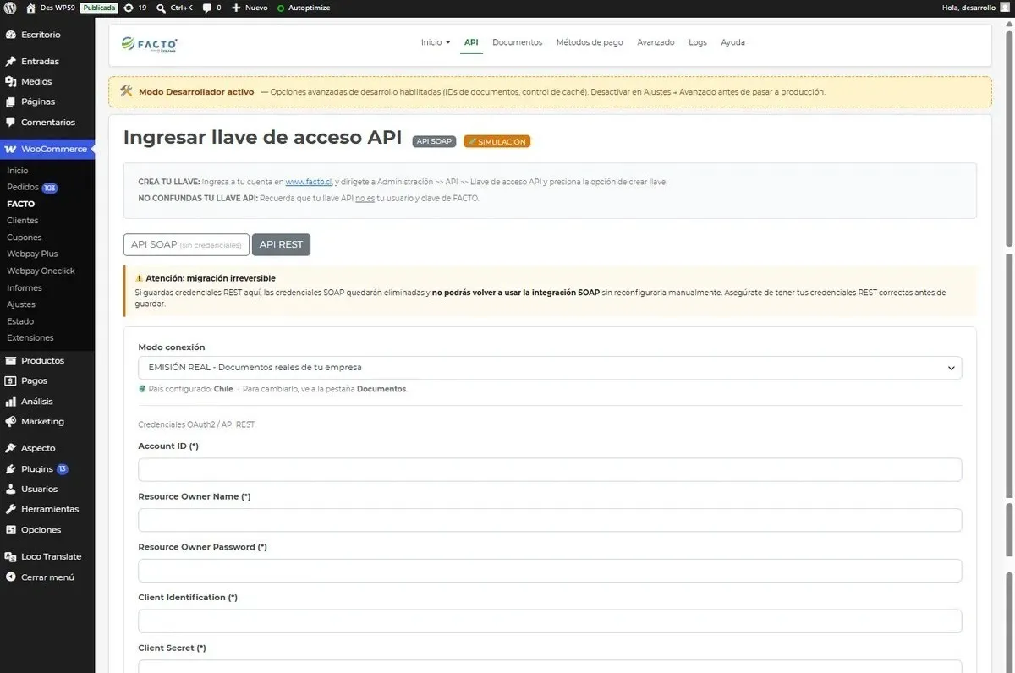Click the WordPress logo icon
The width and height of the screenshot is (1015, 673).
[x=10, y=8]
